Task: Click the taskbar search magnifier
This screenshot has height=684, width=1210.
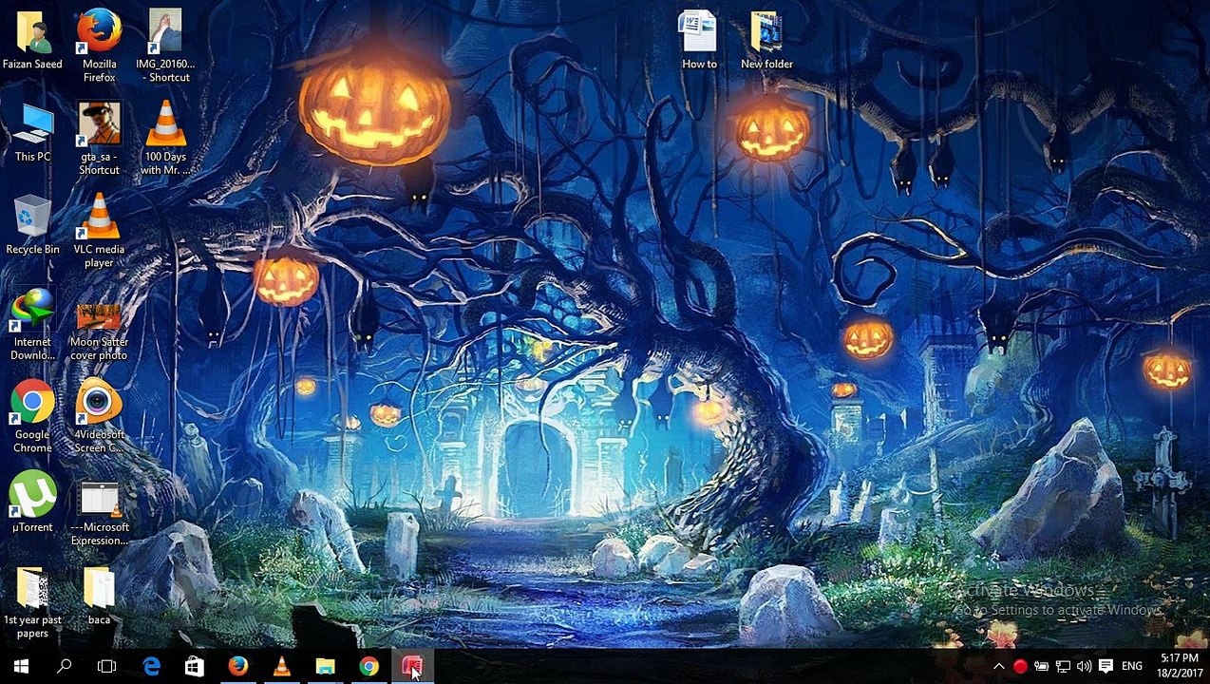Action: (x=64, y=667)
